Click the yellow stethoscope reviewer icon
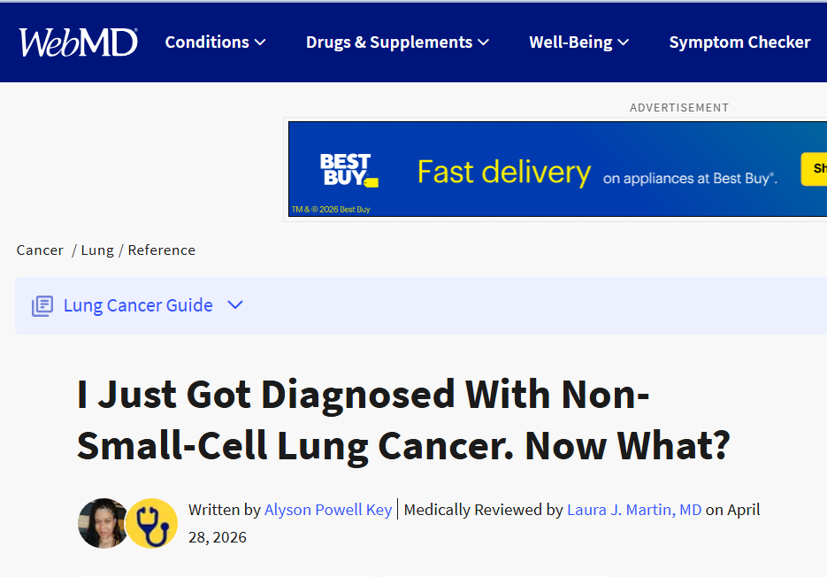This screenshot has width=827, height=577. (152, 523)
